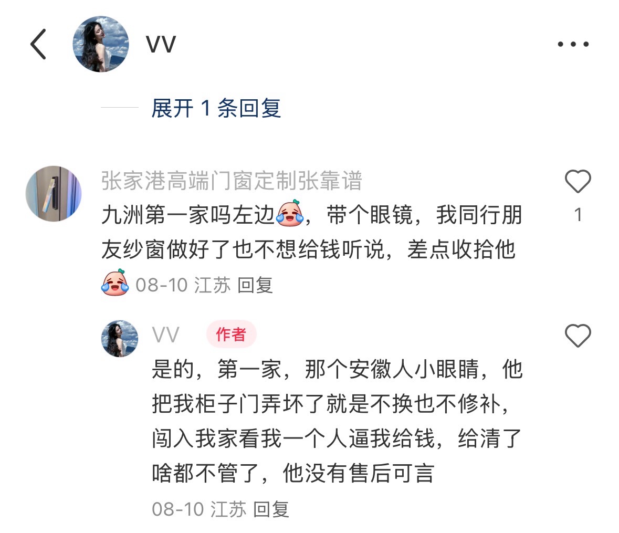
Task: Tap the crying-laughing emoji after 左边
Action: [x=290, y=214]
